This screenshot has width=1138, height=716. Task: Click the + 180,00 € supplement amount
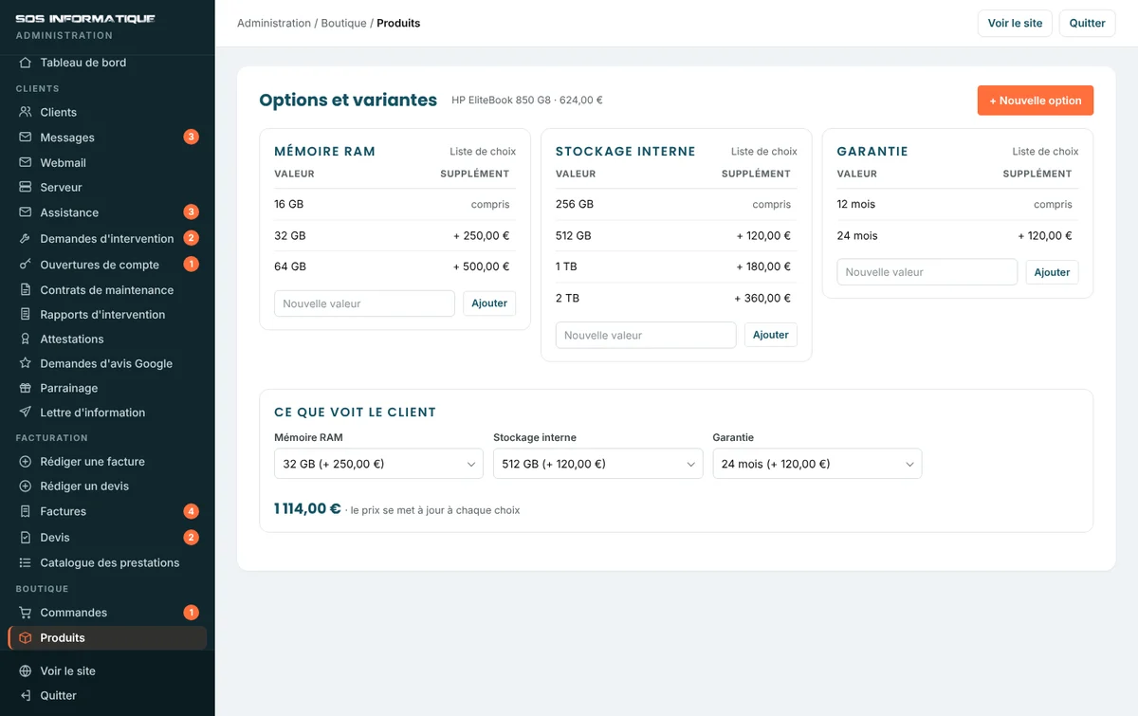(x=762, y=266)
